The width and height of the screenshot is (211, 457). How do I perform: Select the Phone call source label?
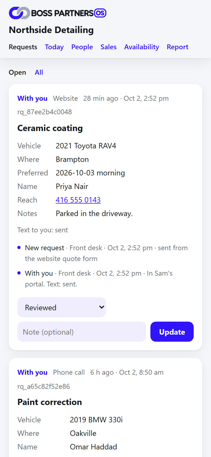[69, 372]
